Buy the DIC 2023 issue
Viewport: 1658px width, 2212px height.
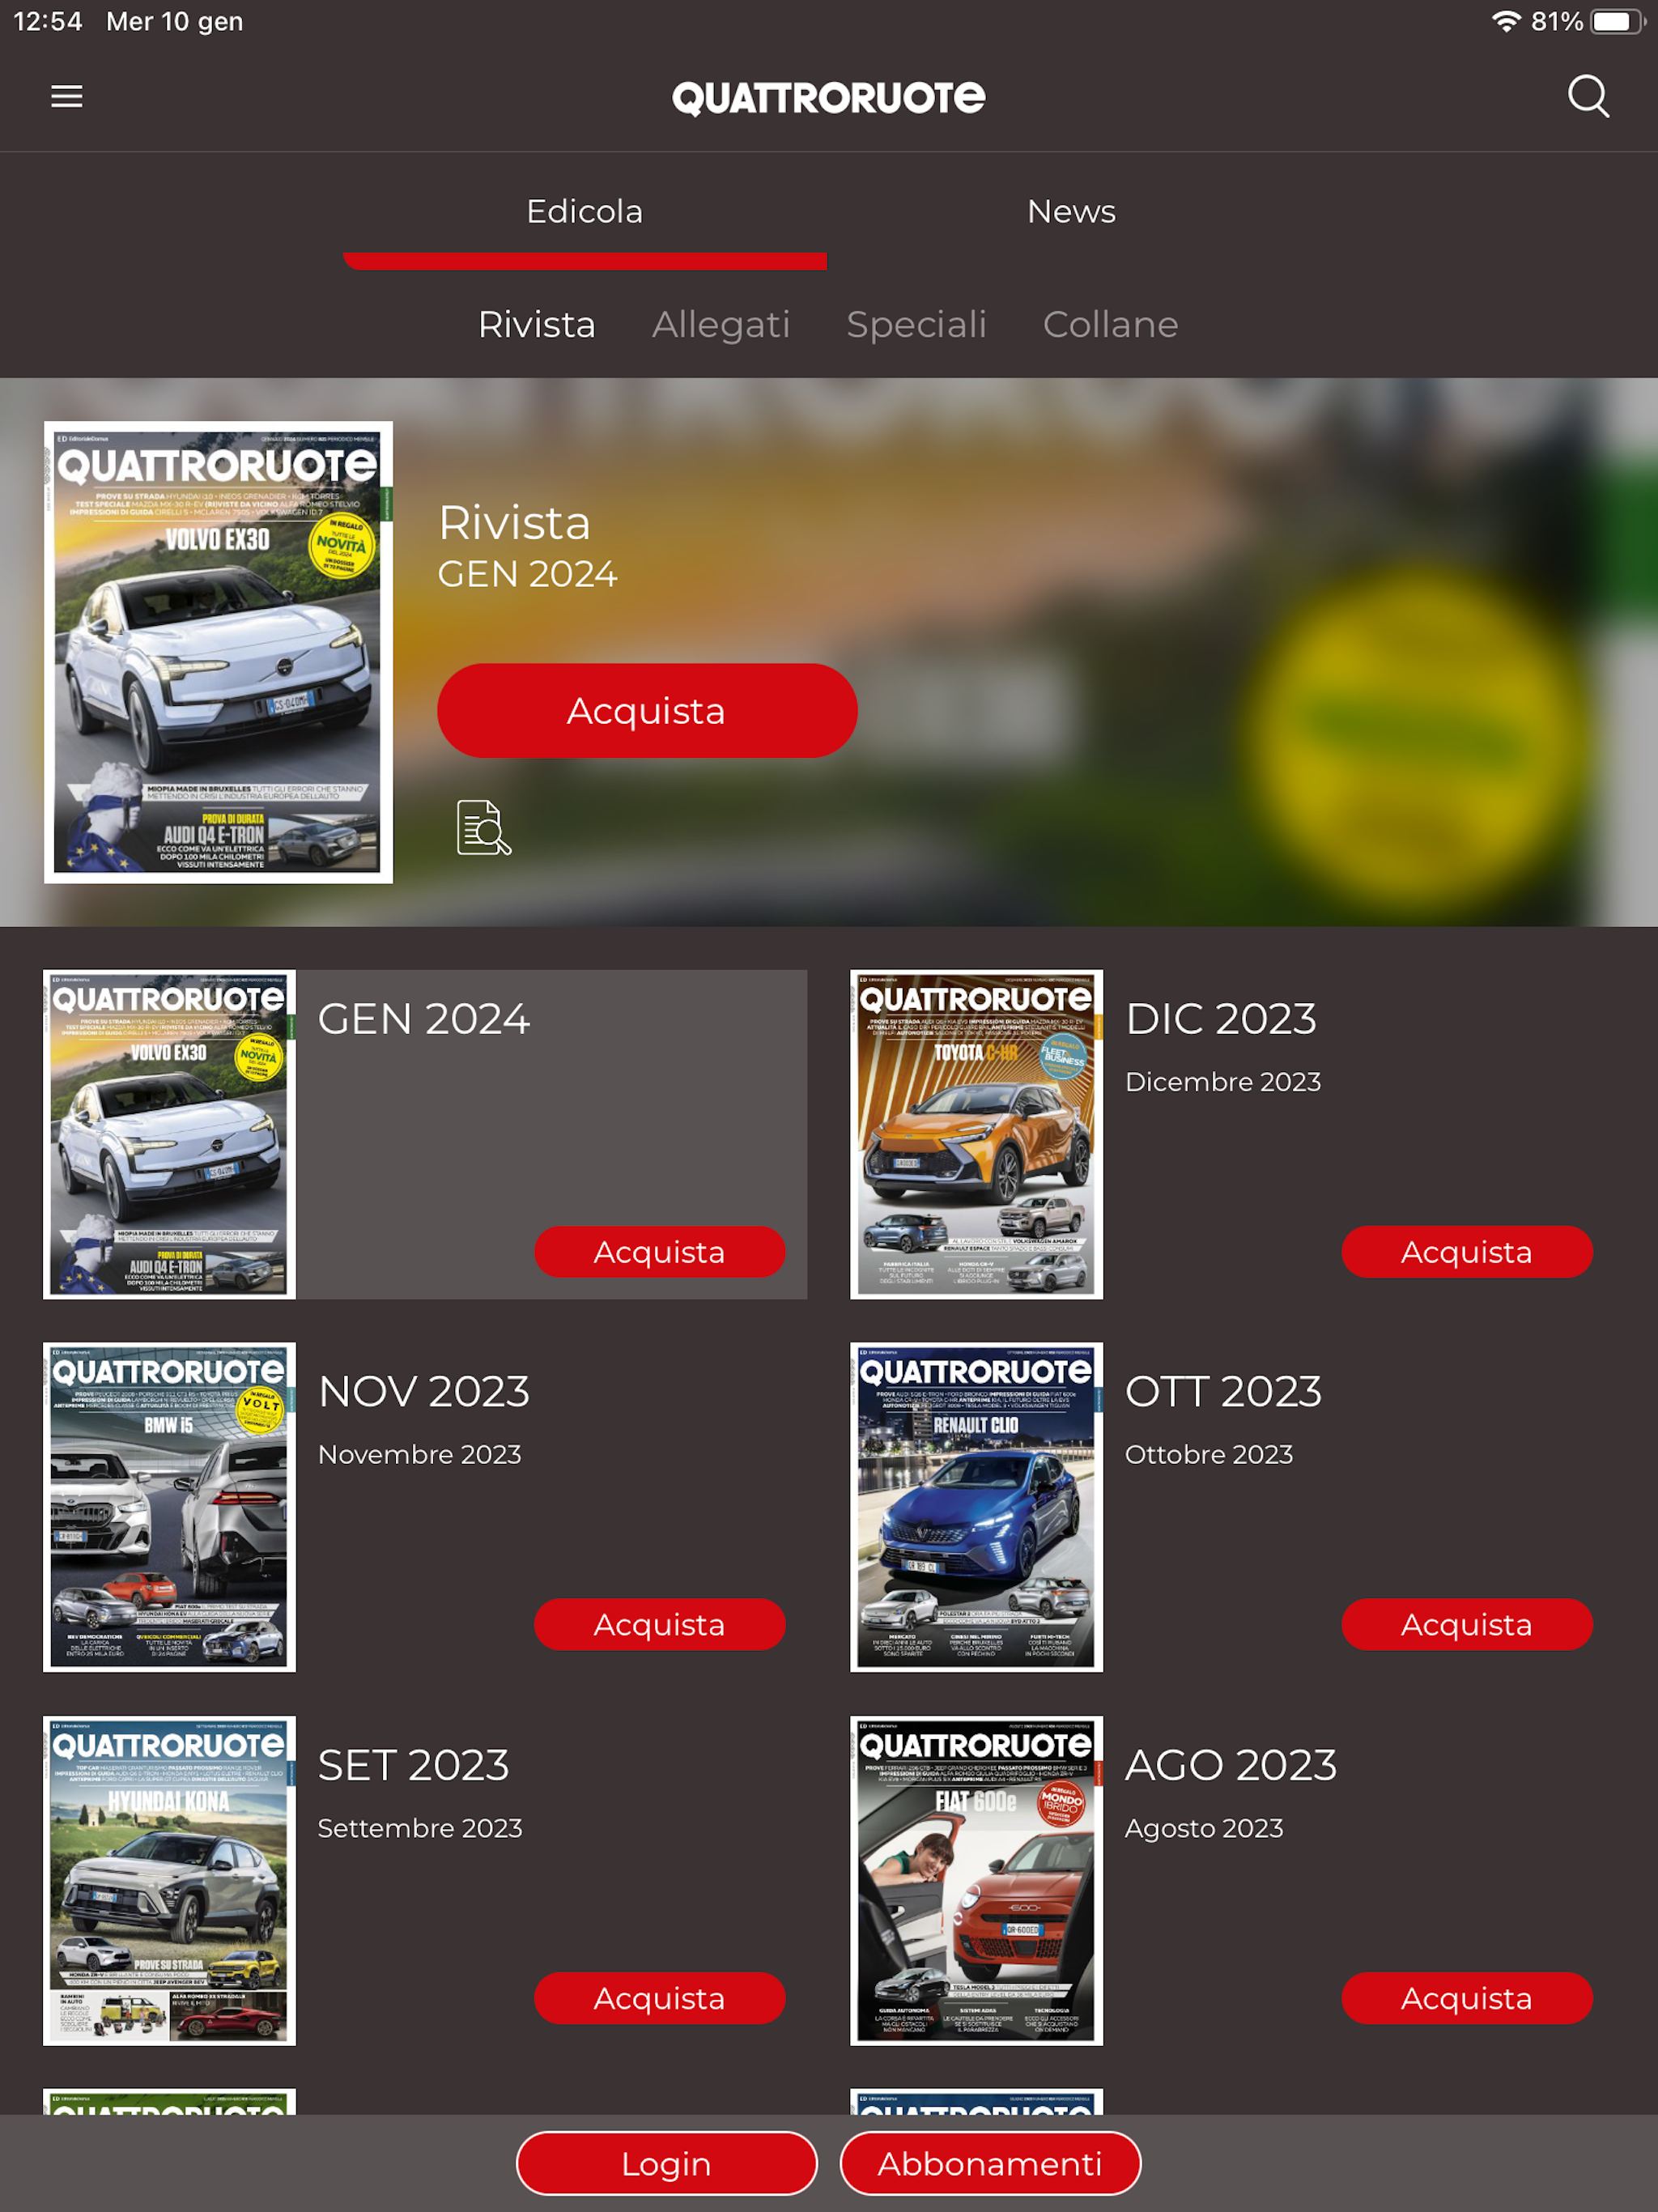coord(1466,1252)
